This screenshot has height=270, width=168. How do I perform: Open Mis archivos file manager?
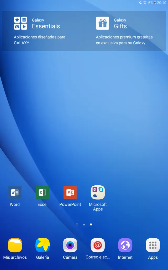click(15, 245)
